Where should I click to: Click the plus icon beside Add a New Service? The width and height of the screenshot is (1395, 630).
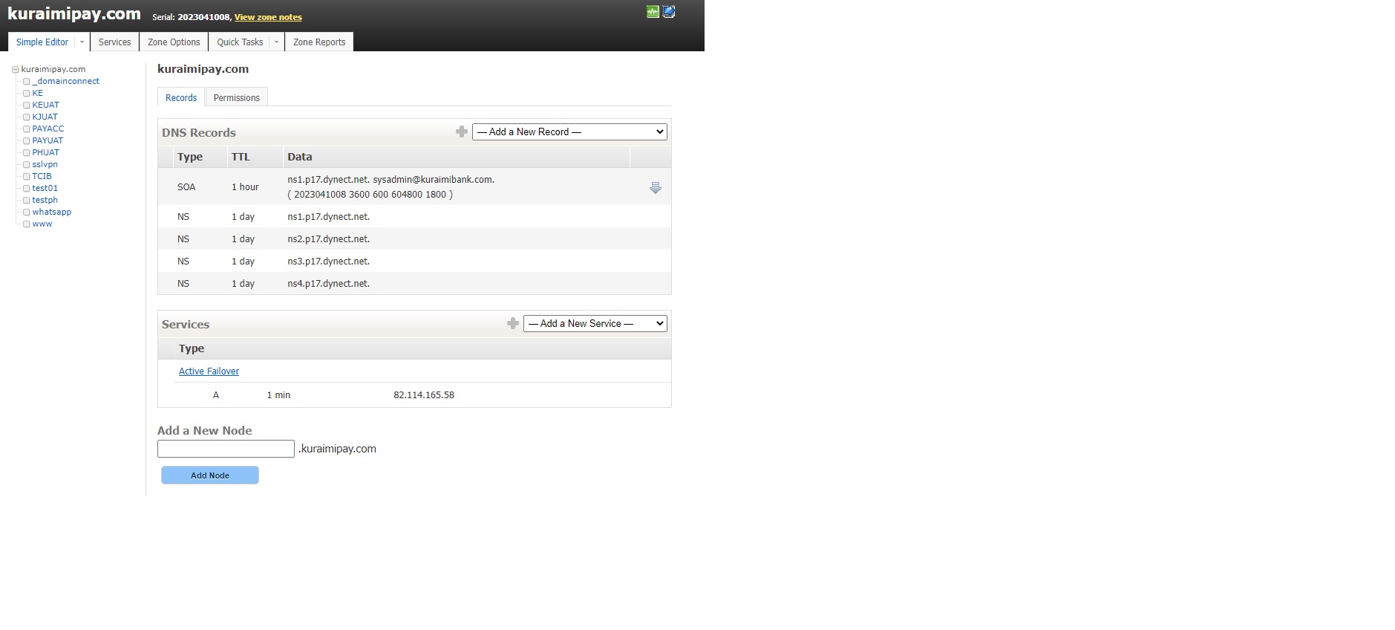(x=513, y=323)
